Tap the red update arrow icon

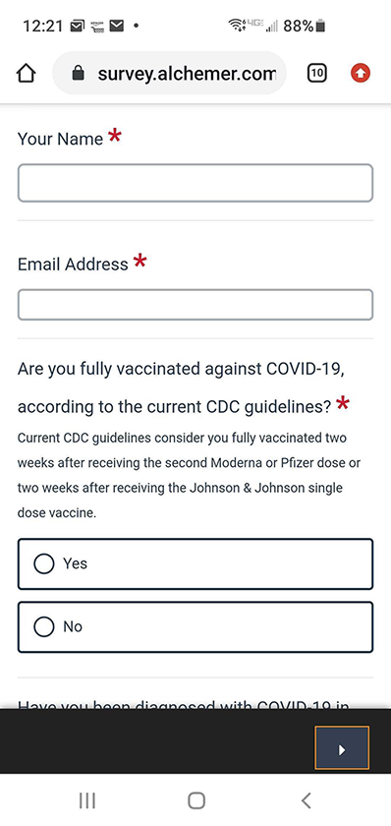pyautogui.click(x=361, y=73)
